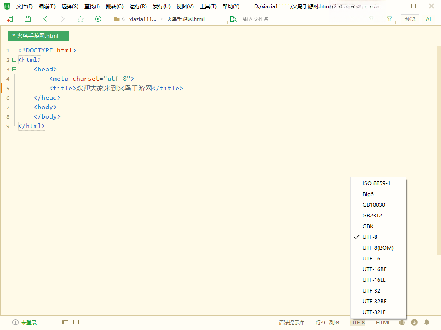This screenshot has width=441, height=330.
Task: Open the notifications bell icon
Action: pyautogui.click(x=427, y=322)
